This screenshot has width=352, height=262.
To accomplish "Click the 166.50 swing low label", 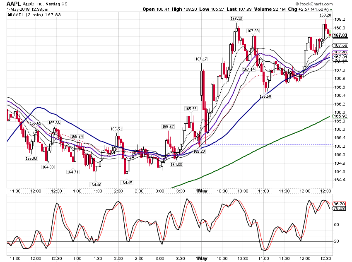I will click(265, 96).
